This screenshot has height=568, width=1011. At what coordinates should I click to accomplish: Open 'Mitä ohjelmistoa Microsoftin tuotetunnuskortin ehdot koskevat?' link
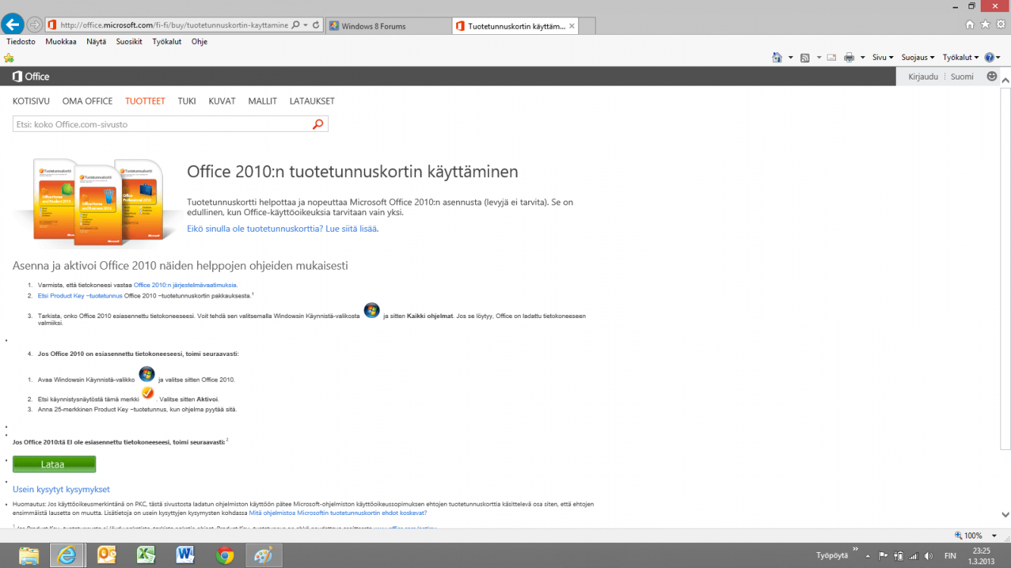[338, 513]
